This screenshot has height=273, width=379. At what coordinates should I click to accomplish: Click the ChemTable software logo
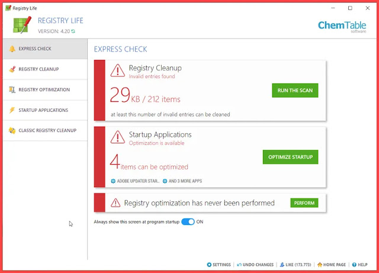(342, 27)
